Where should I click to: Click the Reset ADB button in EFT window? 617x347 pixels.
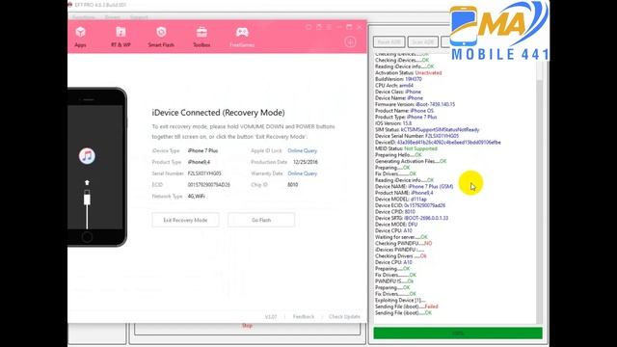pos(389,42)
